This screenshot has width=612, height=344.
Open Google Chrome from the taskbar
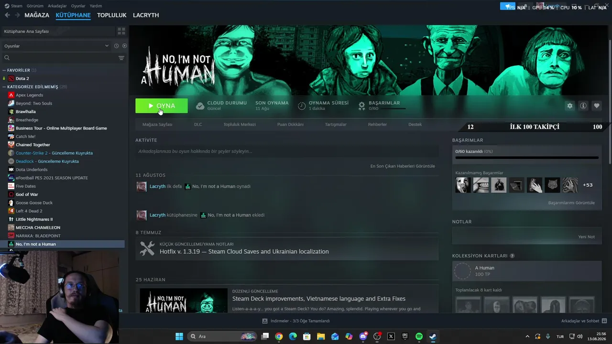[279, 336]
